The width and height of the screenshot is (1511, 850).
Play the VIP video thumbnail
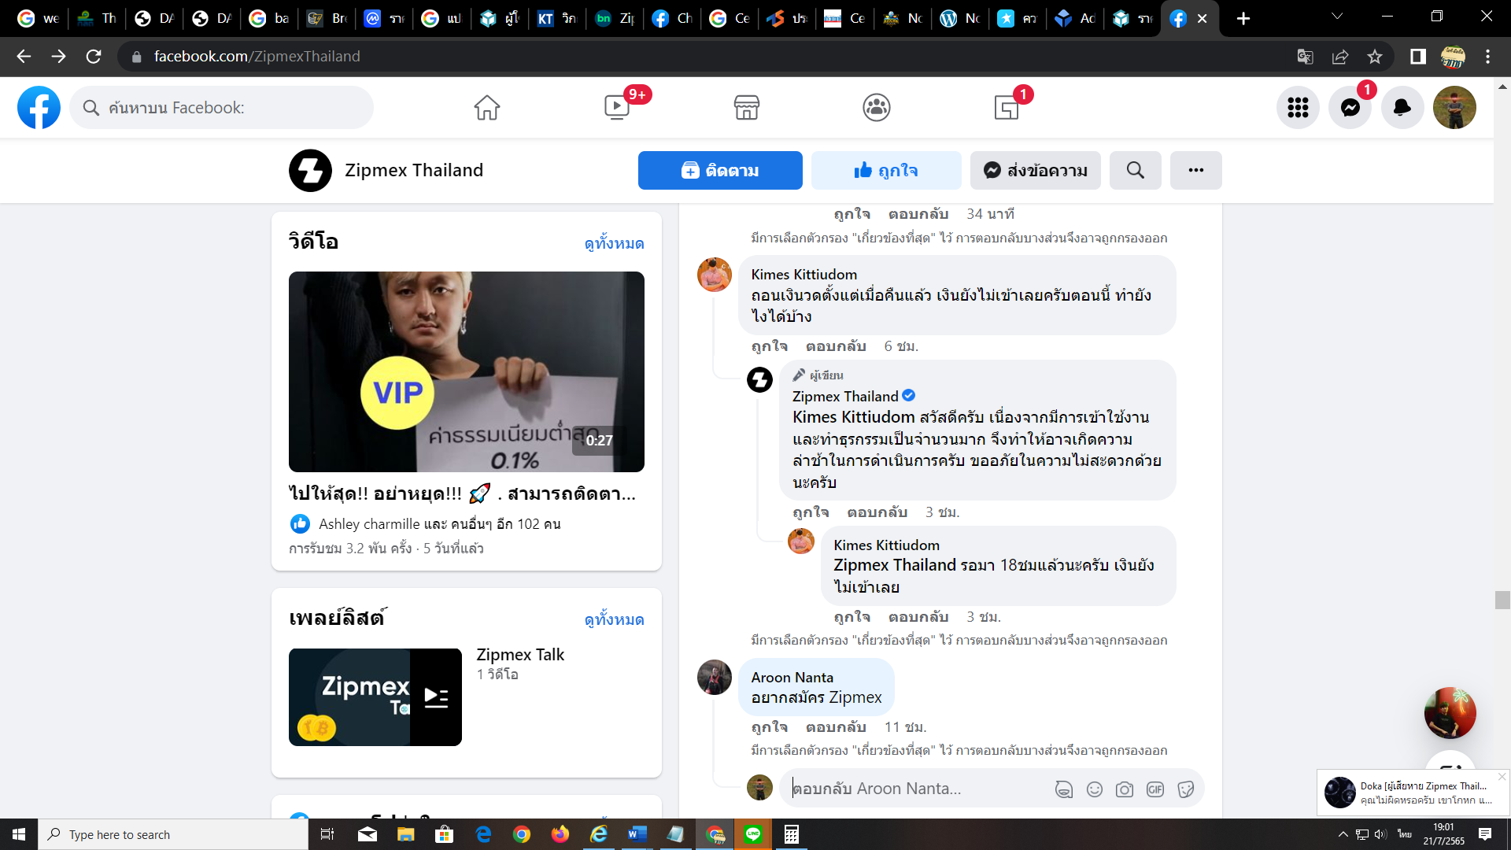click(467, 371)
